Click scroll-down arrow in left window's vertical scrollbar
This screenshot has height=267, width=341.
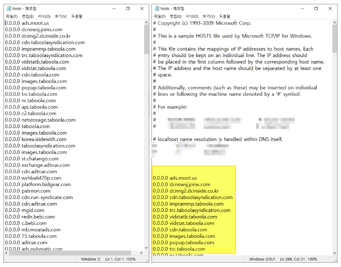[146, 248]
